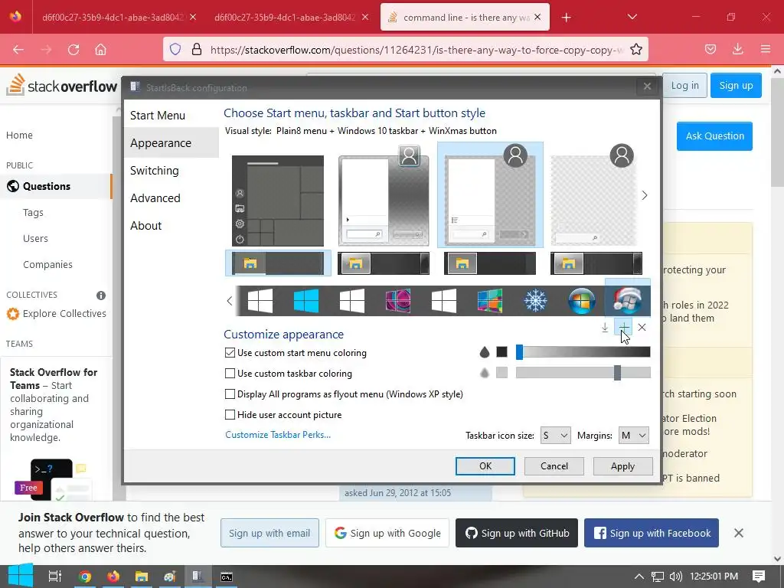Click the start menu coloring opacity slider
Image resolution: width=784 pixels, height=588 pixels.
(583, 352)
